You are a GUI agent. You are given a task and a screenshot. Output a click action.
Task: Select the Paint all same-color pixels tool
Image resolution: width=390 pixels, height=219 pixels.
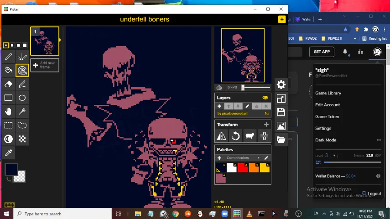tap(22, 70)
